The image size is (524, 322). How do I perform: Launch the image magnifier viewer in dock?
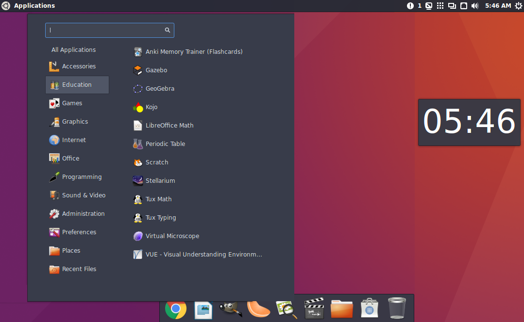287,310
